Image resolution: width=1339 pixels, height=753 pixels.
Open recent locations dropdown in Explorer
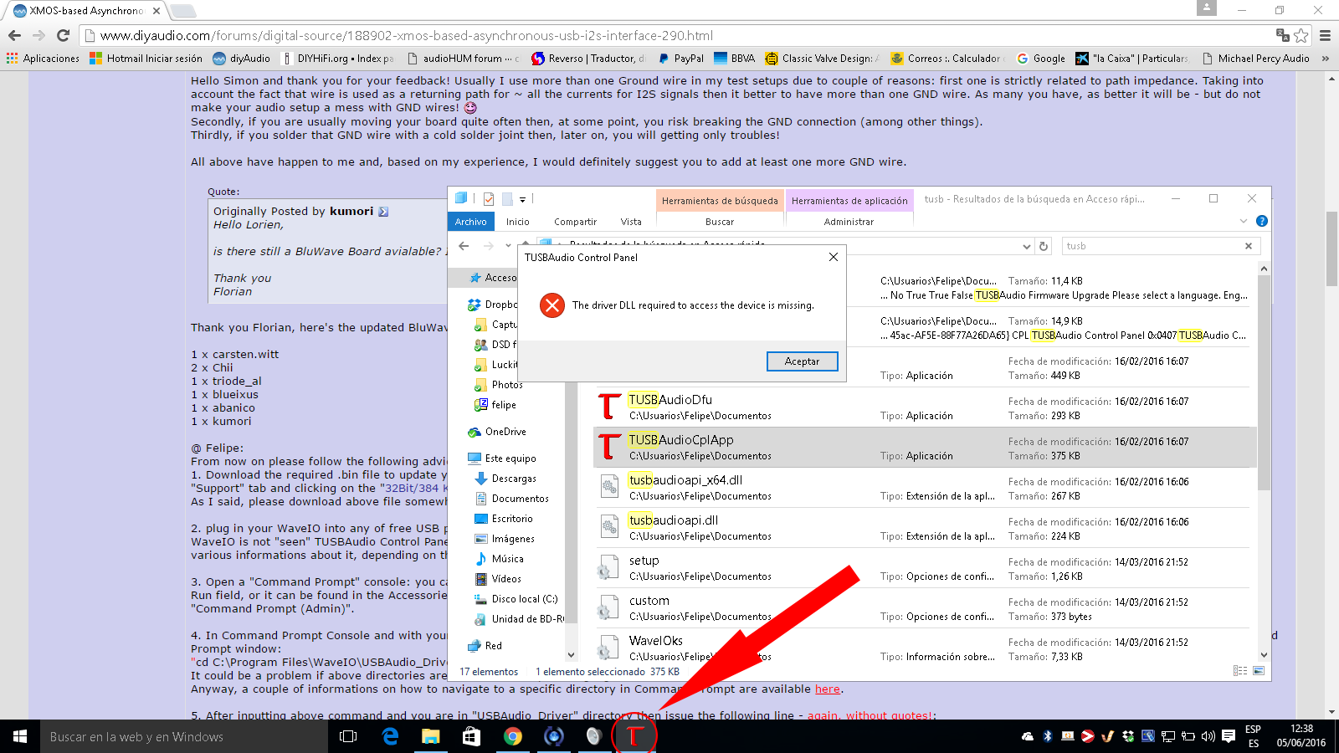click(x=508, y=246)
